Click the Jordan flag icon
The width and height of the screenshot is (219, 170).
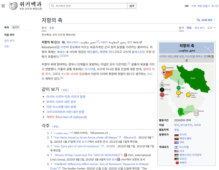tap(177, 159)
